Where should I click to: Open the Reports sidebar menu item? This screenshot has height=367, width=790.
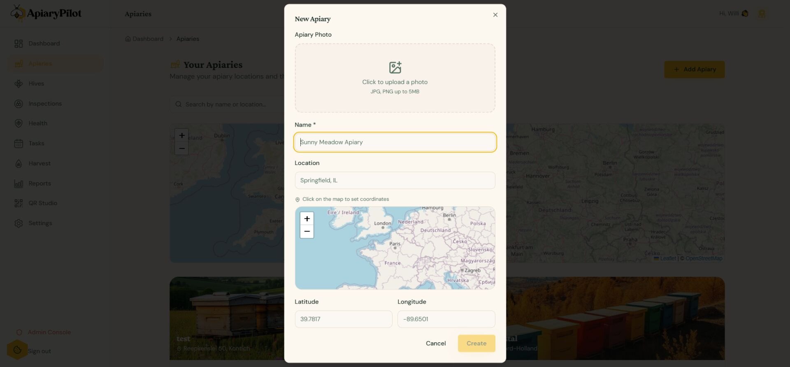point(55,183)
